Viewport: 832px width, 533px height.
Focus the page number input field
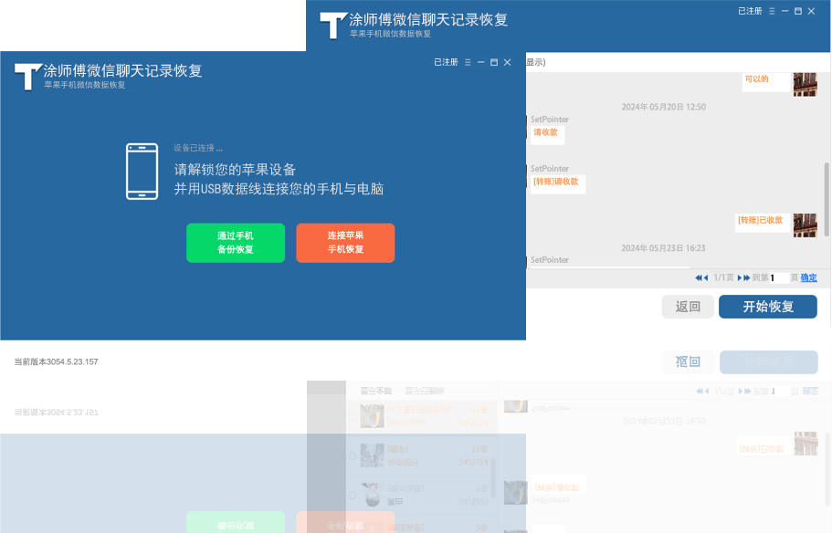pyautogui.click(x=779, y=277)
